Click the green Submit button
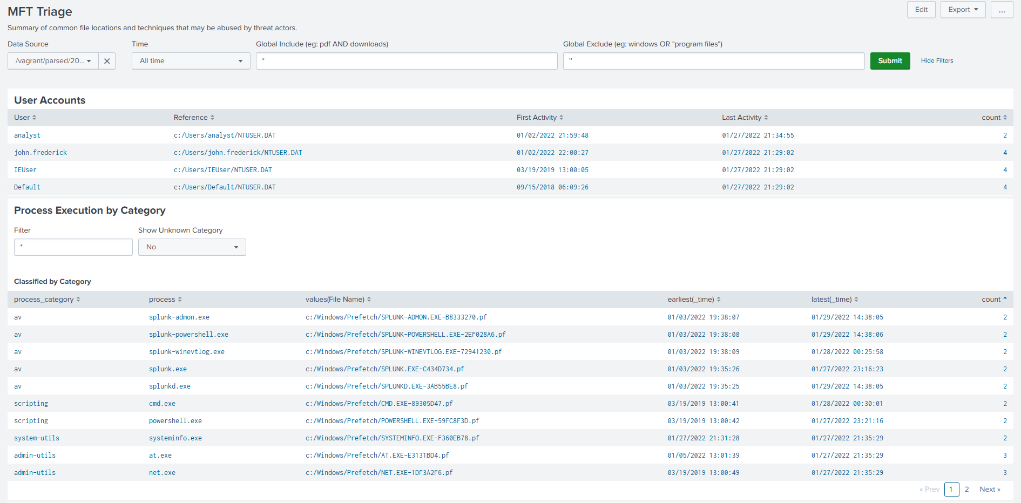Image resolution: width=1021 pixels, height=503 pixels. [890, 60]
